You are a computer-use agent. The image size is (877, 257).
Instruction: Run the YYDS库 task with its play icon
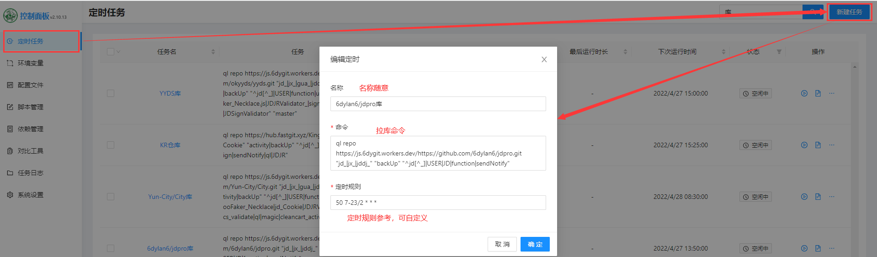click(x=804, y=93)
